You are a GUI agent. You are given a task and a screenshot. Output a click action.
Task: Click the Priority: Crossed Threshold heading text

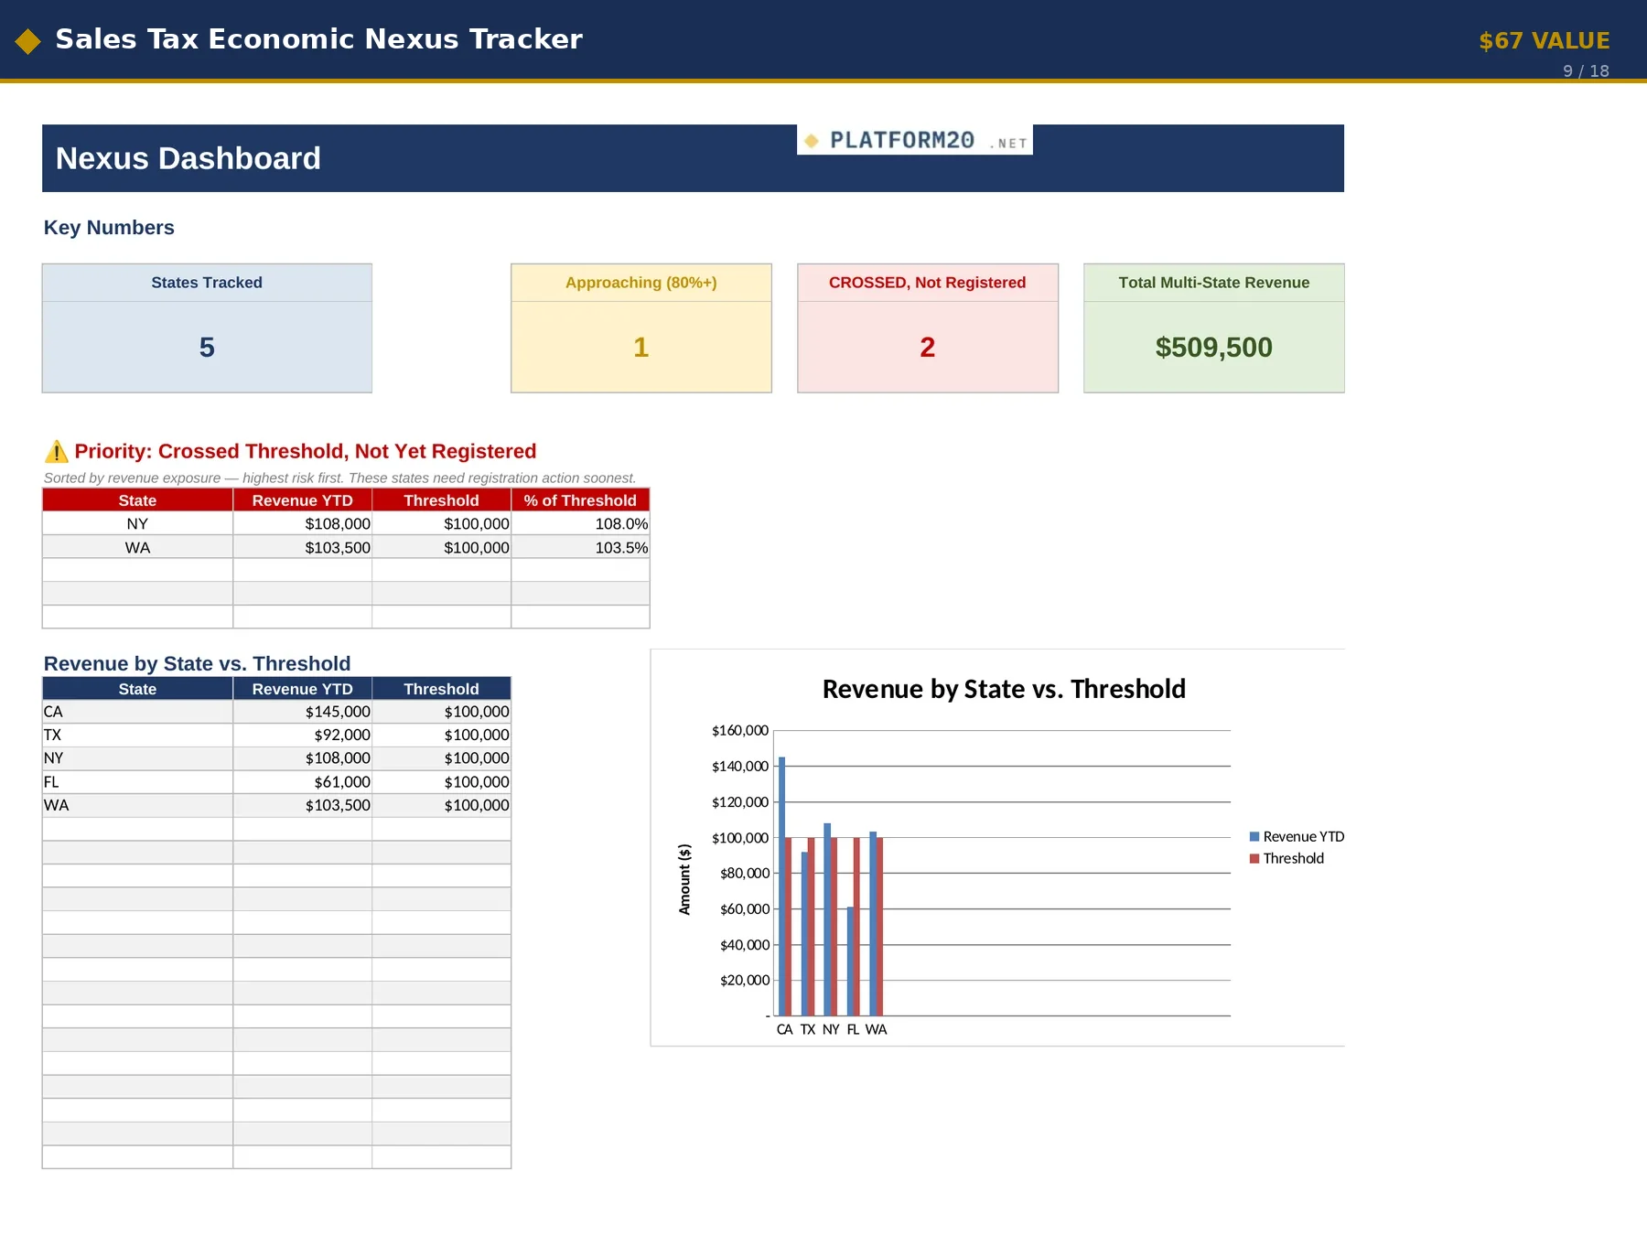tap(305, 452)
